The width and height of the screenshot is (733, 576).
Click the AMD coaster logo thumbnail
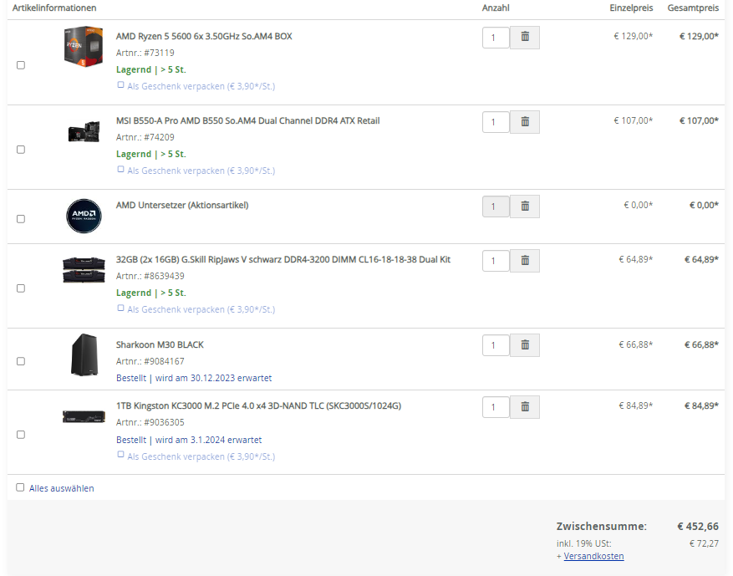(84, 216)
